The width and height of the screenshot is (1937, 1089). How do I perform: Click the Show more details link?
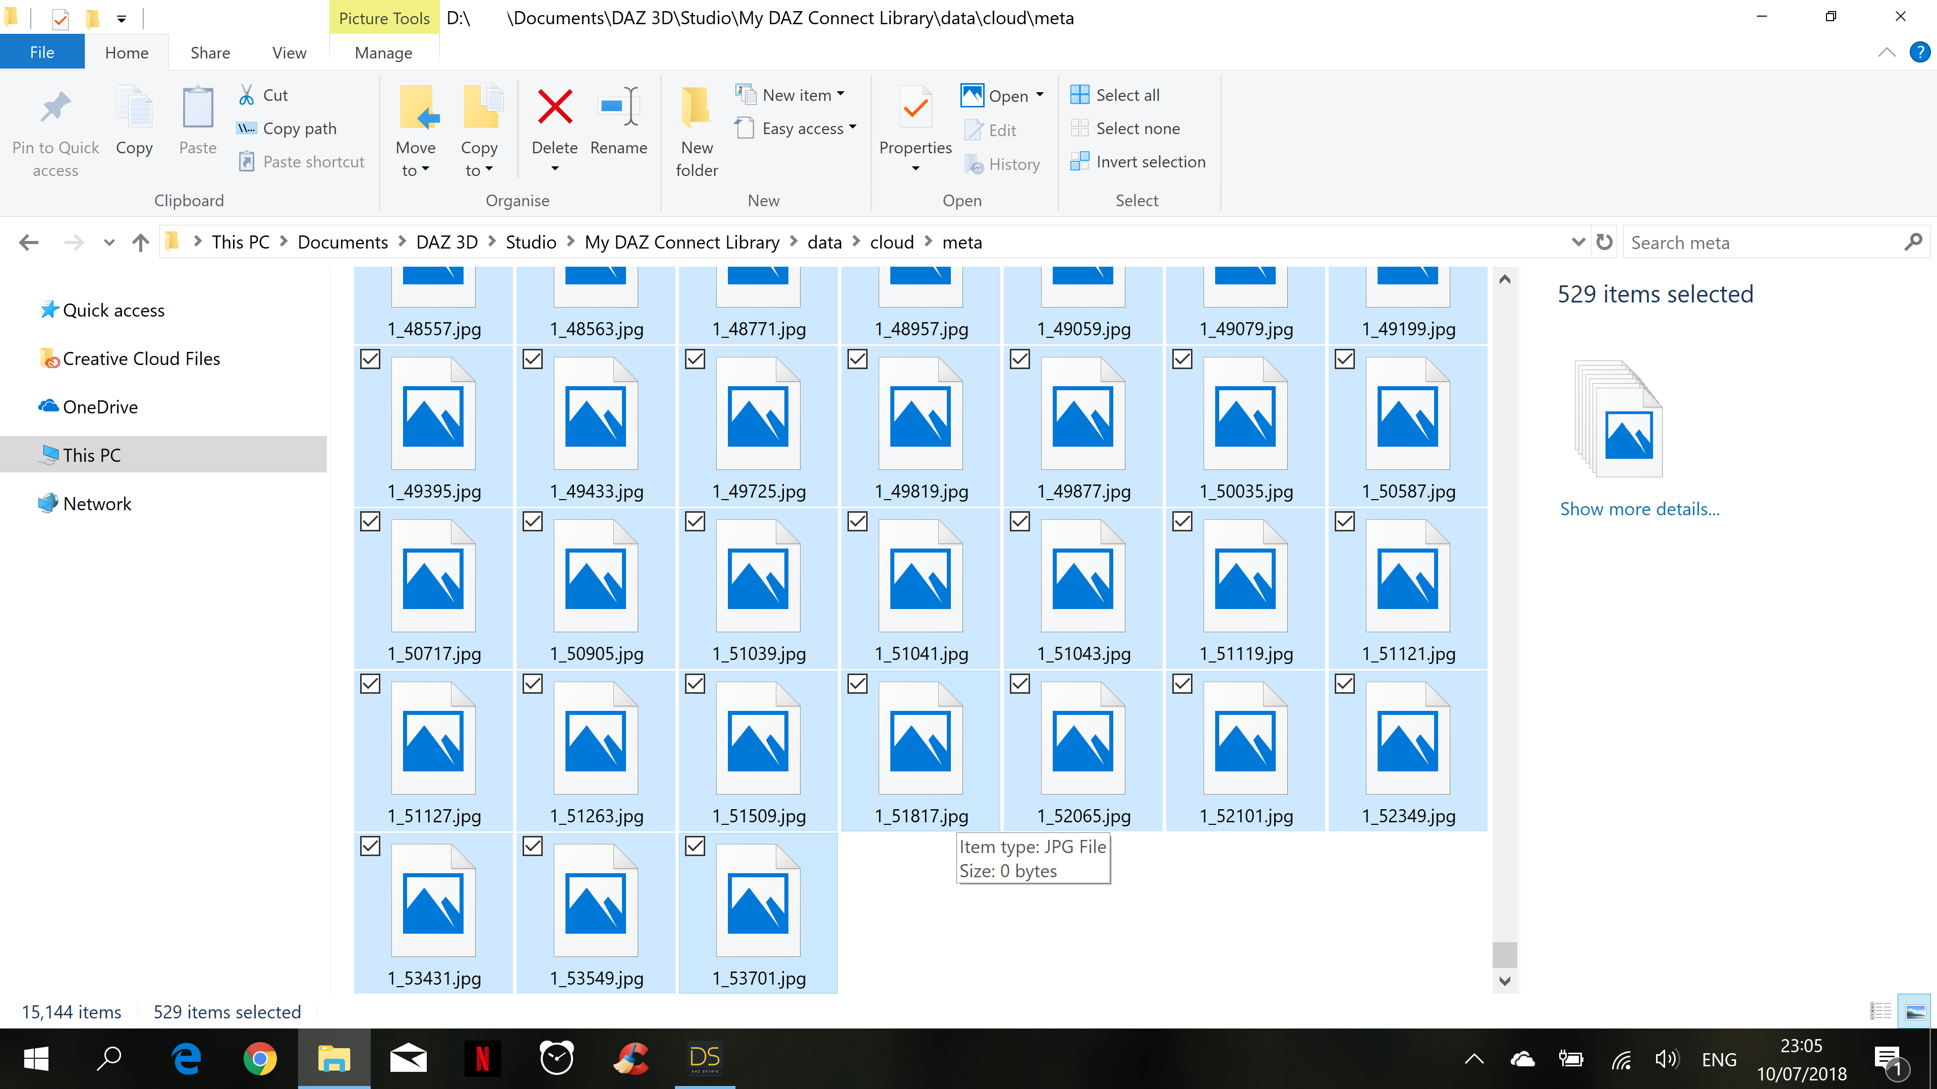tap(1639, 509)
